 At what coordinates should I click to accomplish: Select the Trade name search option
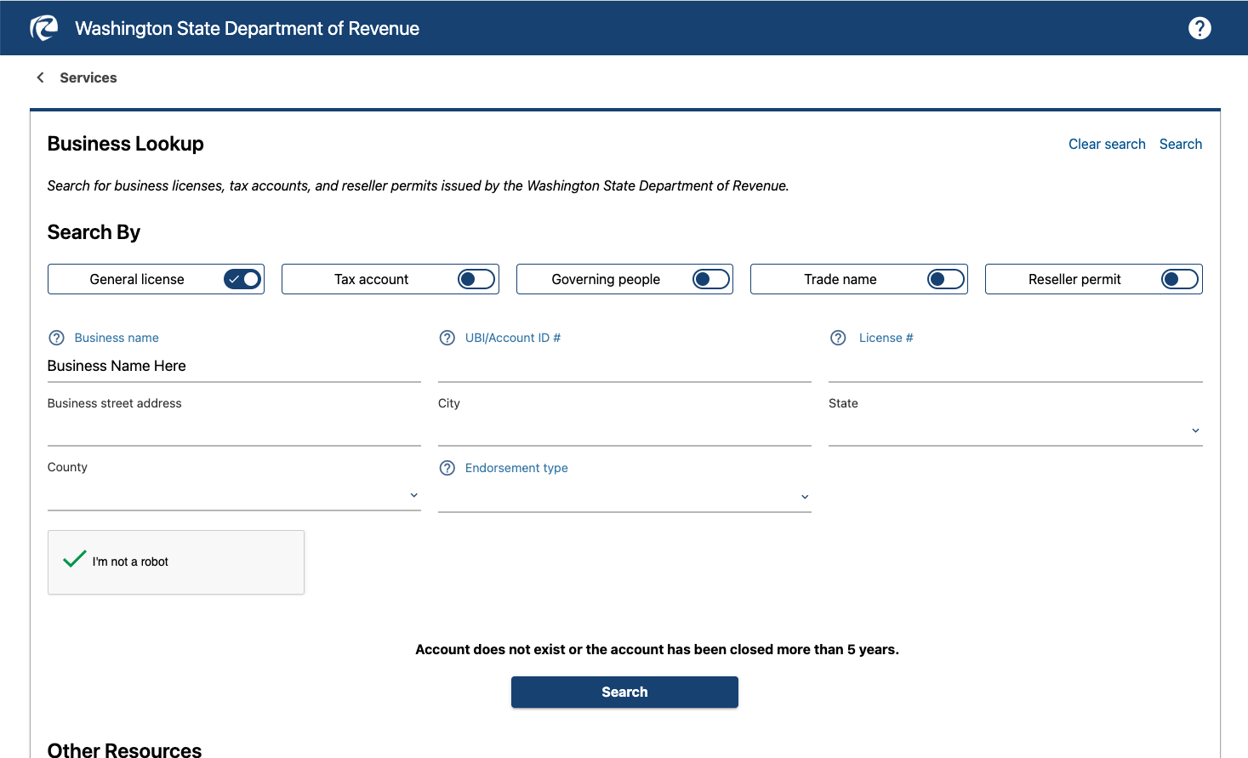pos(945,278)
